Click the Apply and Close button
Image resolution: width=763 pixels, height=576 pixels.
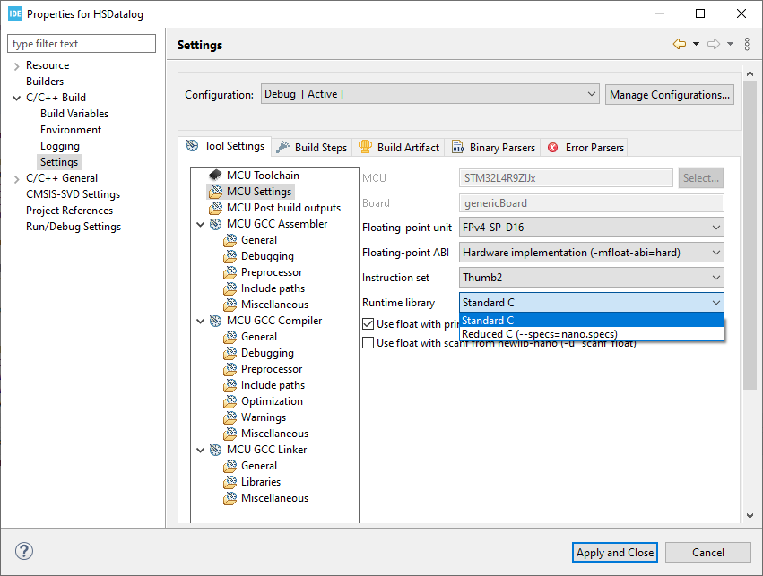[614, 552]
